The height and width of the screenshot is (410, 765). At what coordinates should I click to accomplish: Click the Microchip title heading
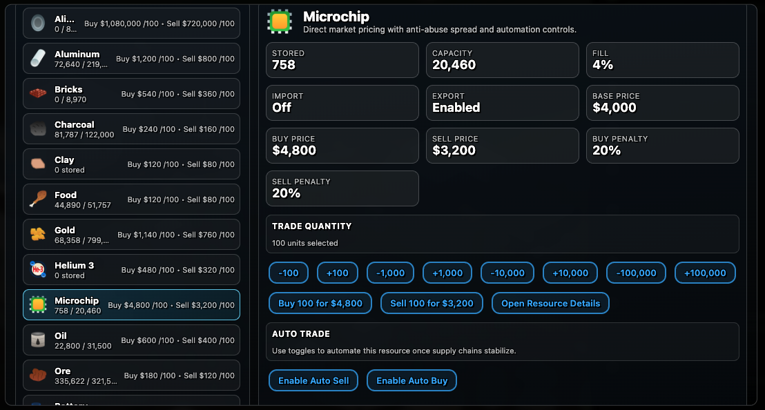336,17
